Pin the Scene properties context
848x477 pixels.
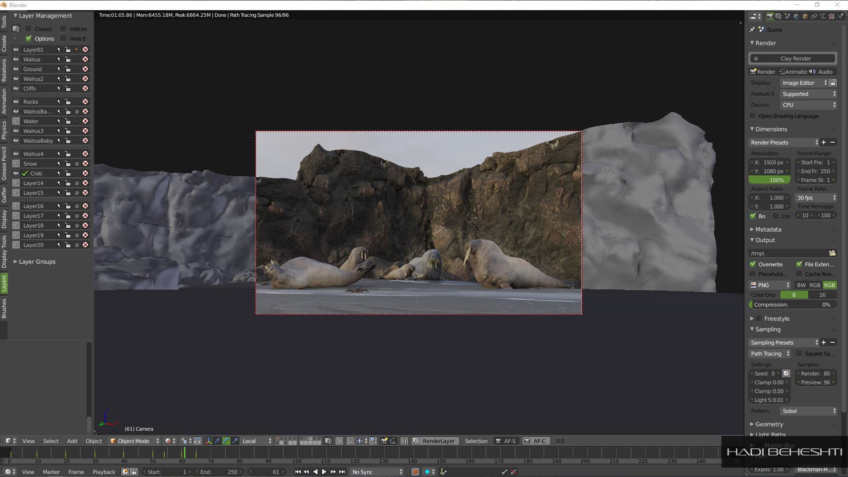(752, 30)
